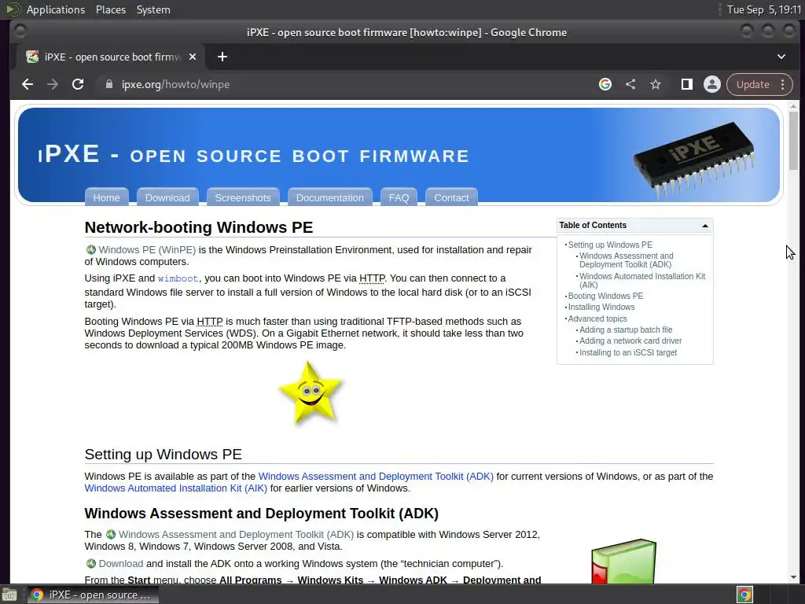
Task: Click the iPXE open source boot firmware title
Action: click(x=254, y=154)
